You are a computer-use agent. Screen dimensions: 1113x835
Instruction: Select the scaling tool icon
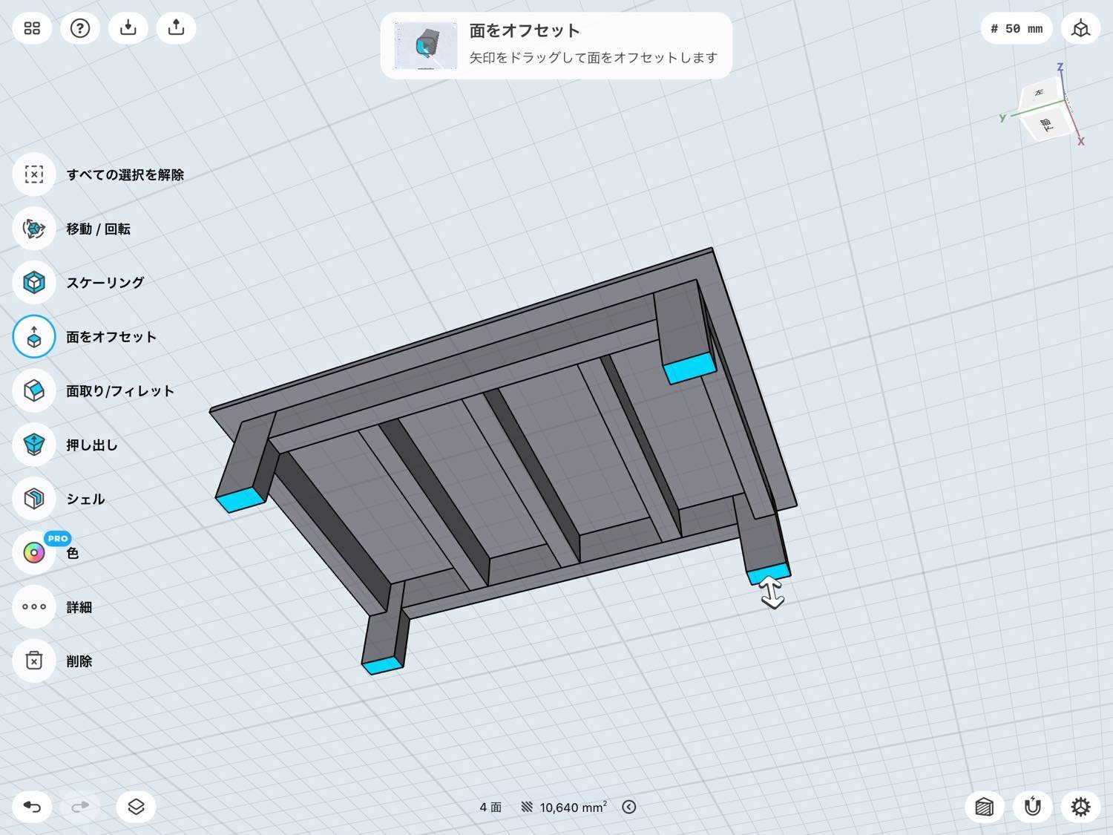click(x=34, y=283)
